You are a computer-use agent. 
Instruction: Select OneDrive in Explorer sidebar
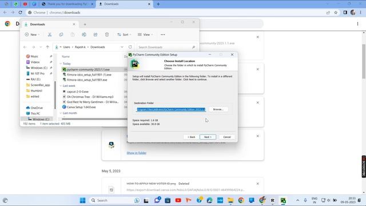pos(37,108)
